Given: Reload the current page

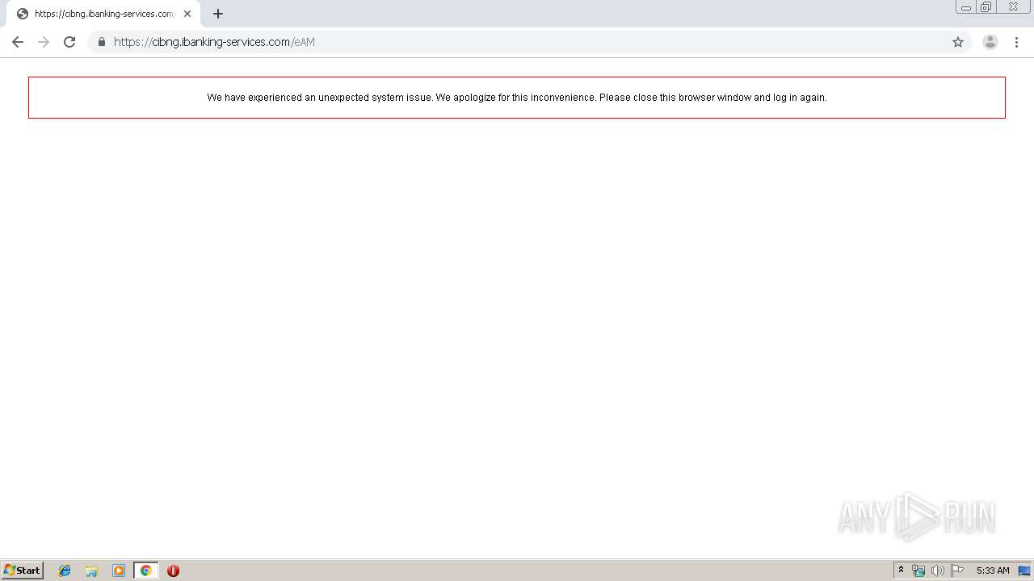Looking at the screenshot, I should click(69, 42).
